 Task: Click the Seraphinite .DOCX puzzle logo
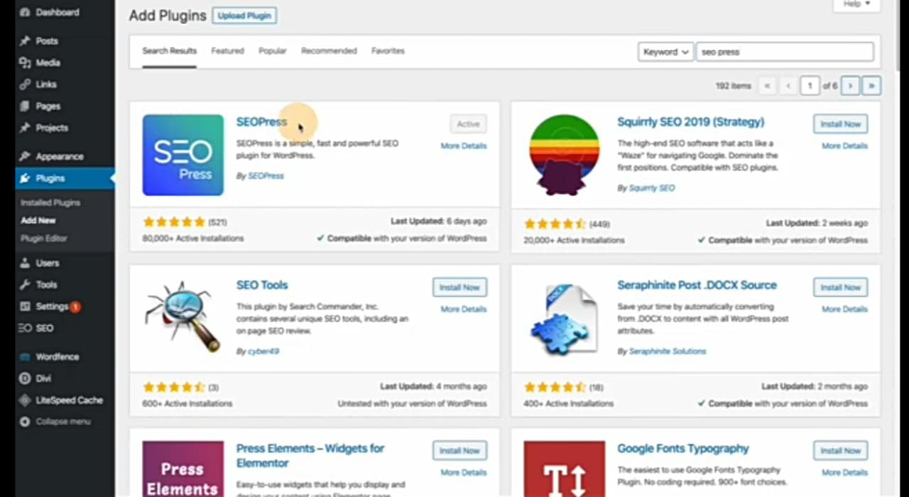coord(564,319)
